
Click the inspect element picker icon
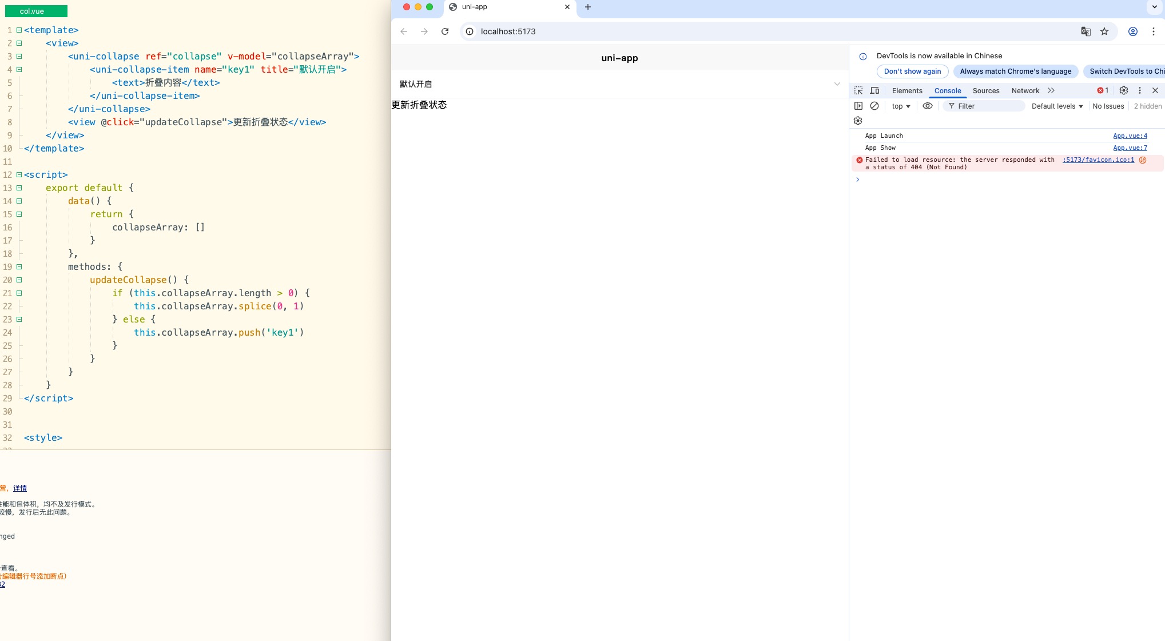click(858, 90)
